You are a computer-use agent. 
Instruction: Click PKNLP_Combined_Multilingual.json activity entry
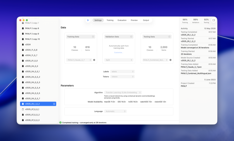(198, 72)
